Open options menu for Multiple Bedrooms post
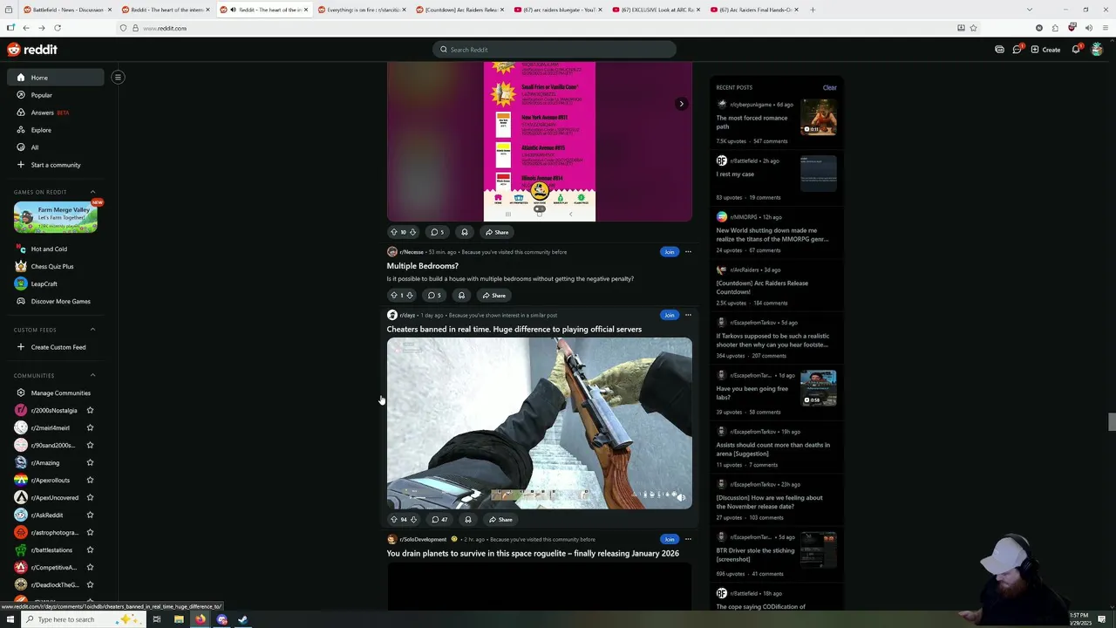The height and width of the screenshot is (628, 1116). click(x=688, y=252)
